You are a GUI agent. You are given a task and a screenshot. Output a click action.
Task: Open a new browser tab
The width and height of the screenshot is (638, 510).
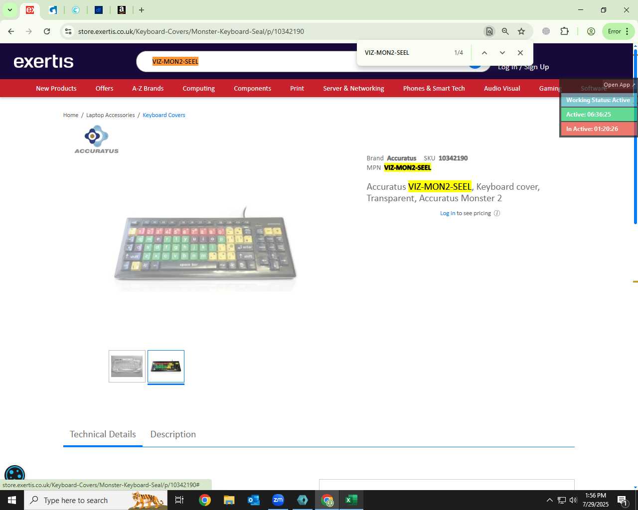click(142, 10)
